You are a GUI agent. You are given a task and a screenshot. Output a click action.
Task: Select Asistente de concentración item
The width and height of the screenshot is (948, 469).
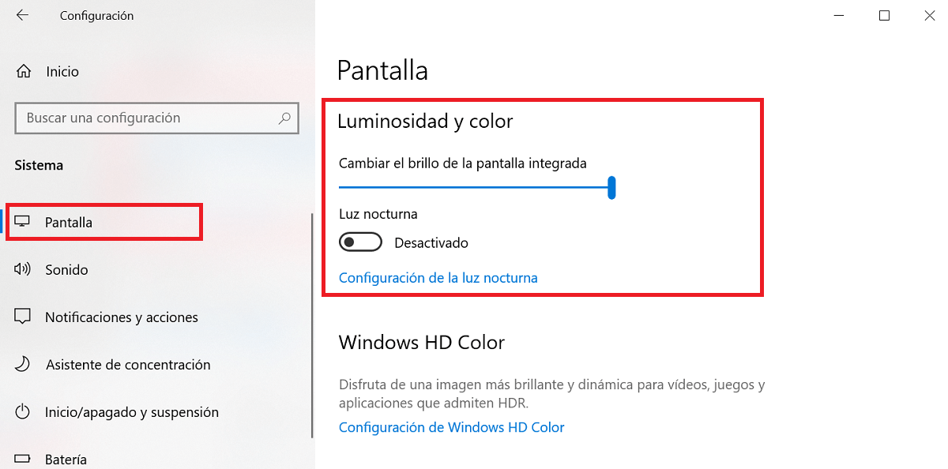[128, 364]
